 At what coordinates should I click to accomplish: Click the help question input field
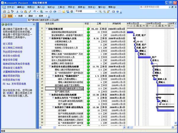[x=154, y=7]
